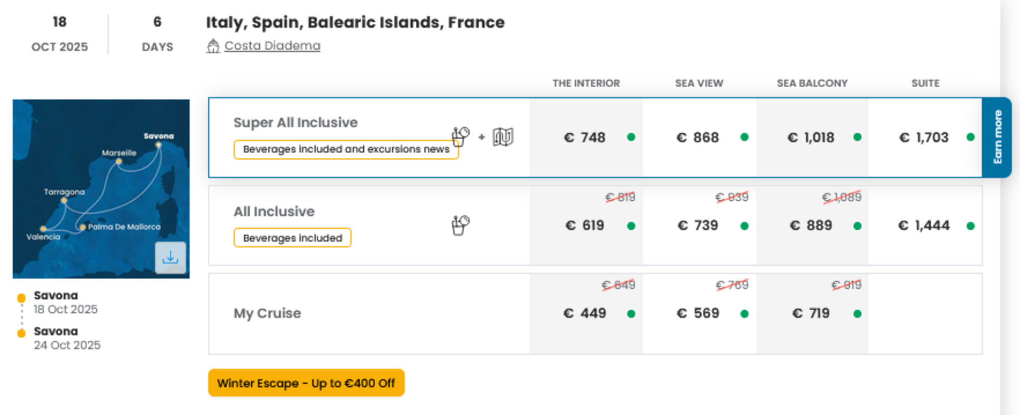Click the Beverages included badge

click(x=292, y=238)
